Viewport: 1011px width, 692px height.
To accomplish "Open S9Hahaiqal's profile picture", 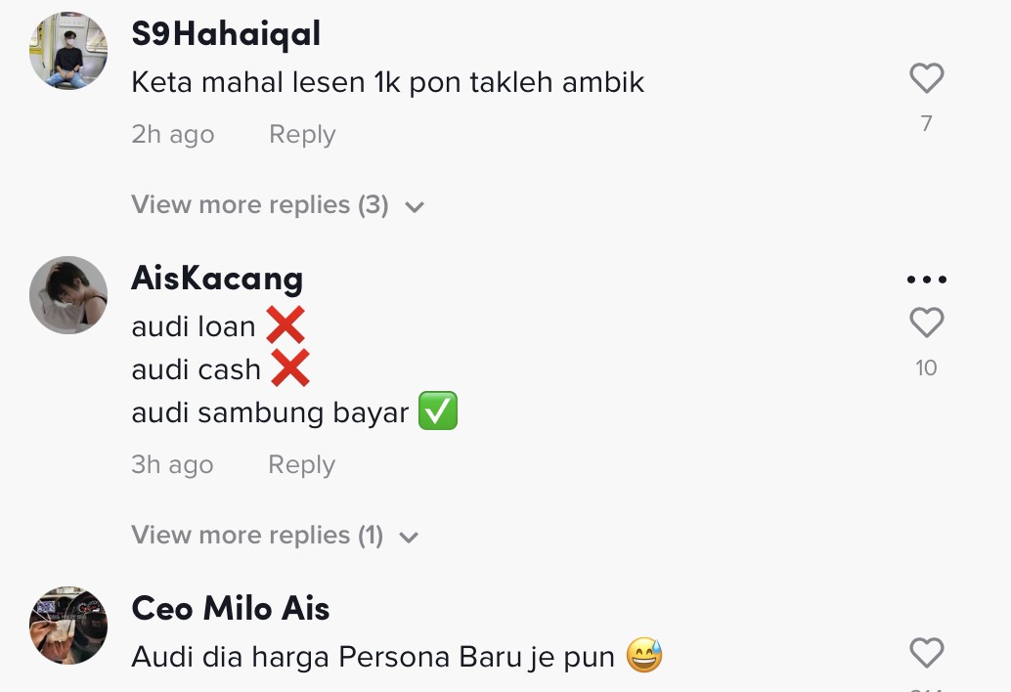I will click(x=68, y=50).
